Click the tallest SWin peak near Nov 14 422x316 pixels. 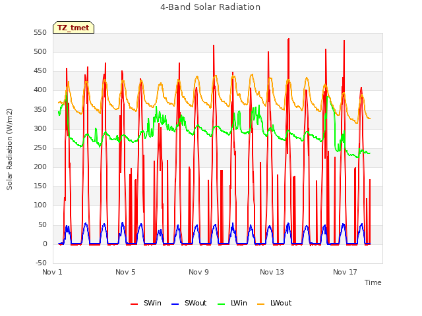pyautogui.click(x=289, y=39)
